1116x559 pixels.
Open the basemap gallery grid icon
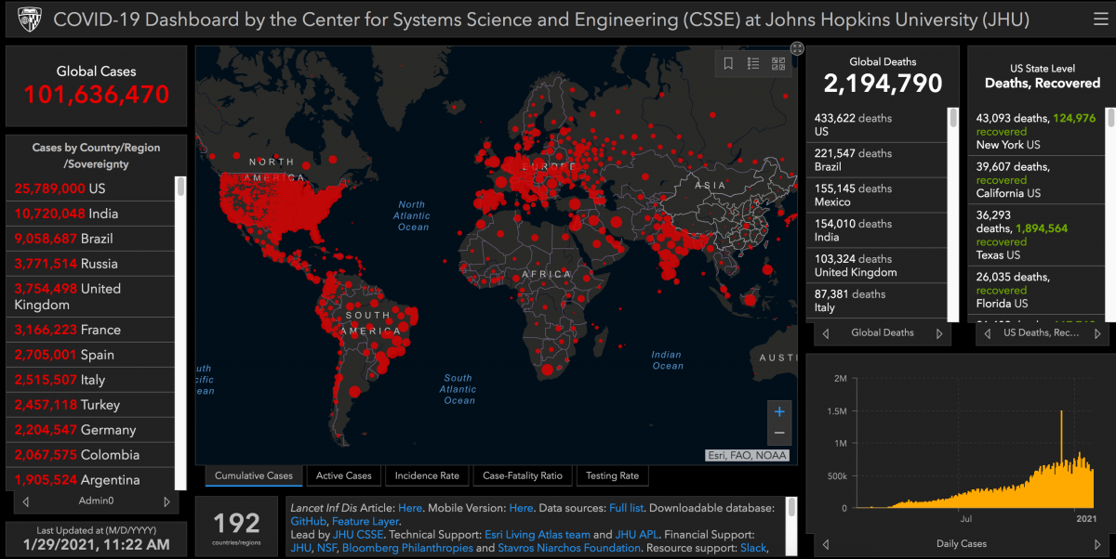tap(778, 63)
